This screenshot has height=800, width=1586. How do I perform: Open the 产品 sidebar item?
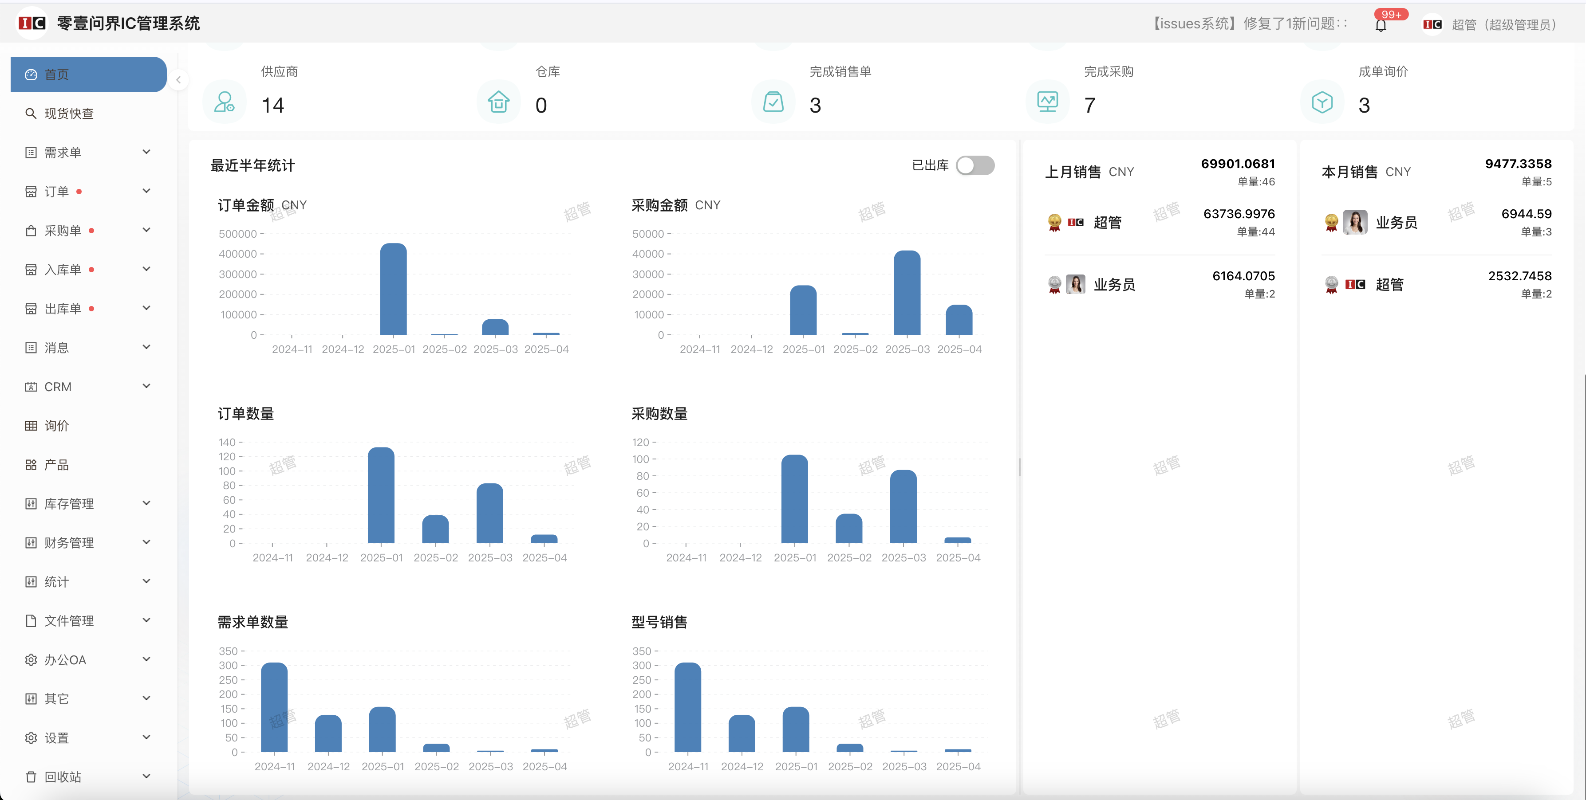click(x=57, y=465)
